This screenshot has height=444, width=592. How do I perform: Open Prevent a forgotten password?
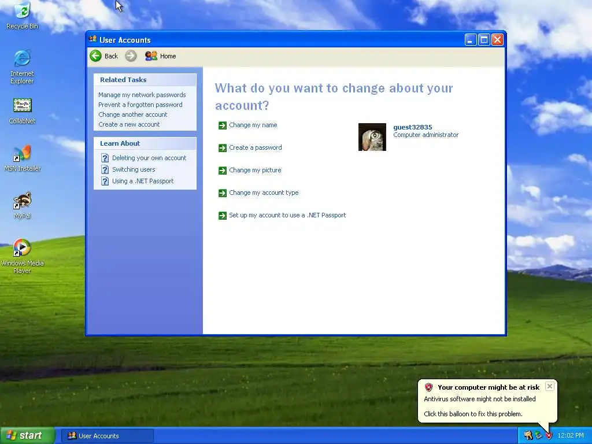tap(140, 105)
